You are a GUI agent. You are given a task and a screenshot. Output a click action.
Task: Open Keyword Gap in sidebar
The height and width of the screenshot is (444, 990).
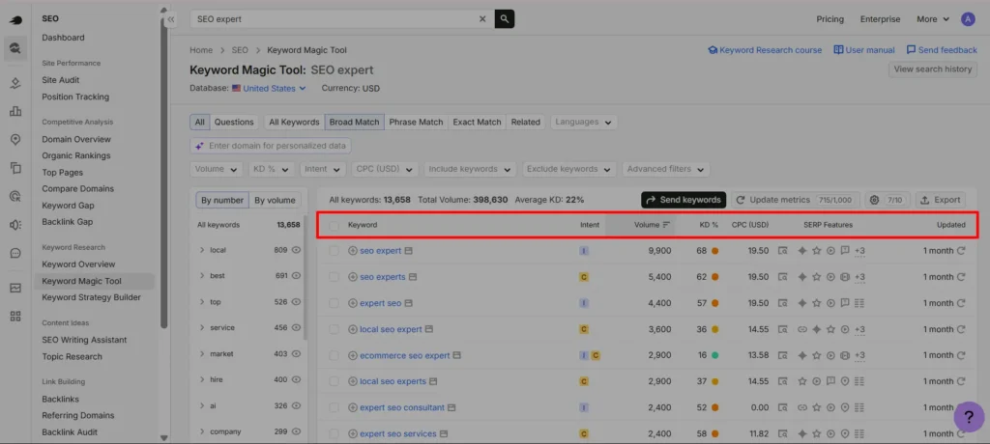(68, 206)
